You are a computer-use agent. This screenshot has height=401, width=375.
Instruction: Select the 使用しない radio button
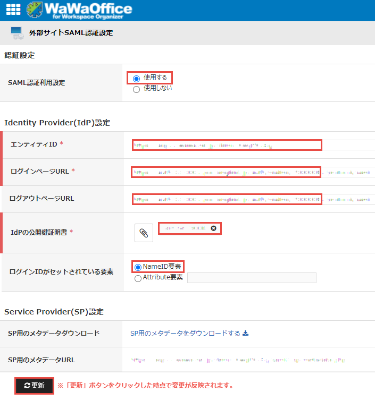[136, 89]
